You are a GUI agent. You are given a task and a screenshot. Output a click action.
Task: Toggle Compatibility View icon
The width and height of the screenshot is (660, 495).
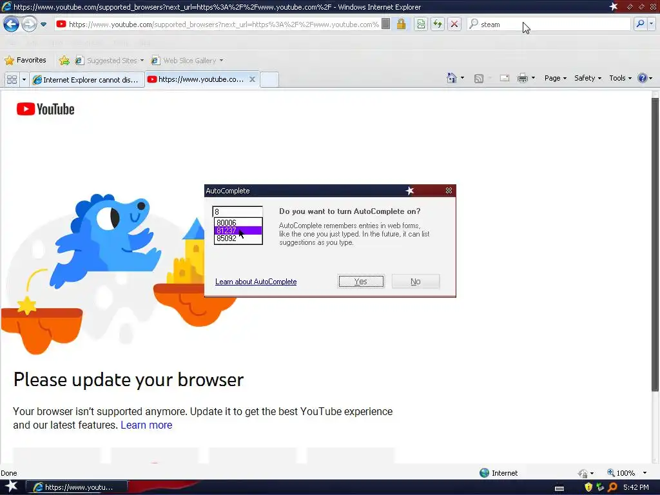(421, 24)
